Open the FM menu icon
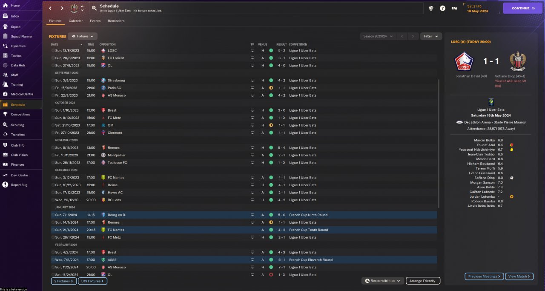The width and height of the screenshot is (545, 291). (454, 8)
